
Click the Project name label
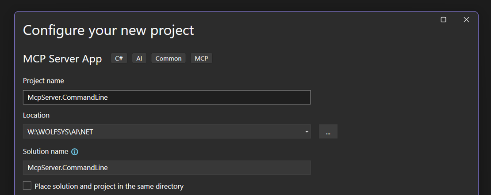[x=43, y=81]
